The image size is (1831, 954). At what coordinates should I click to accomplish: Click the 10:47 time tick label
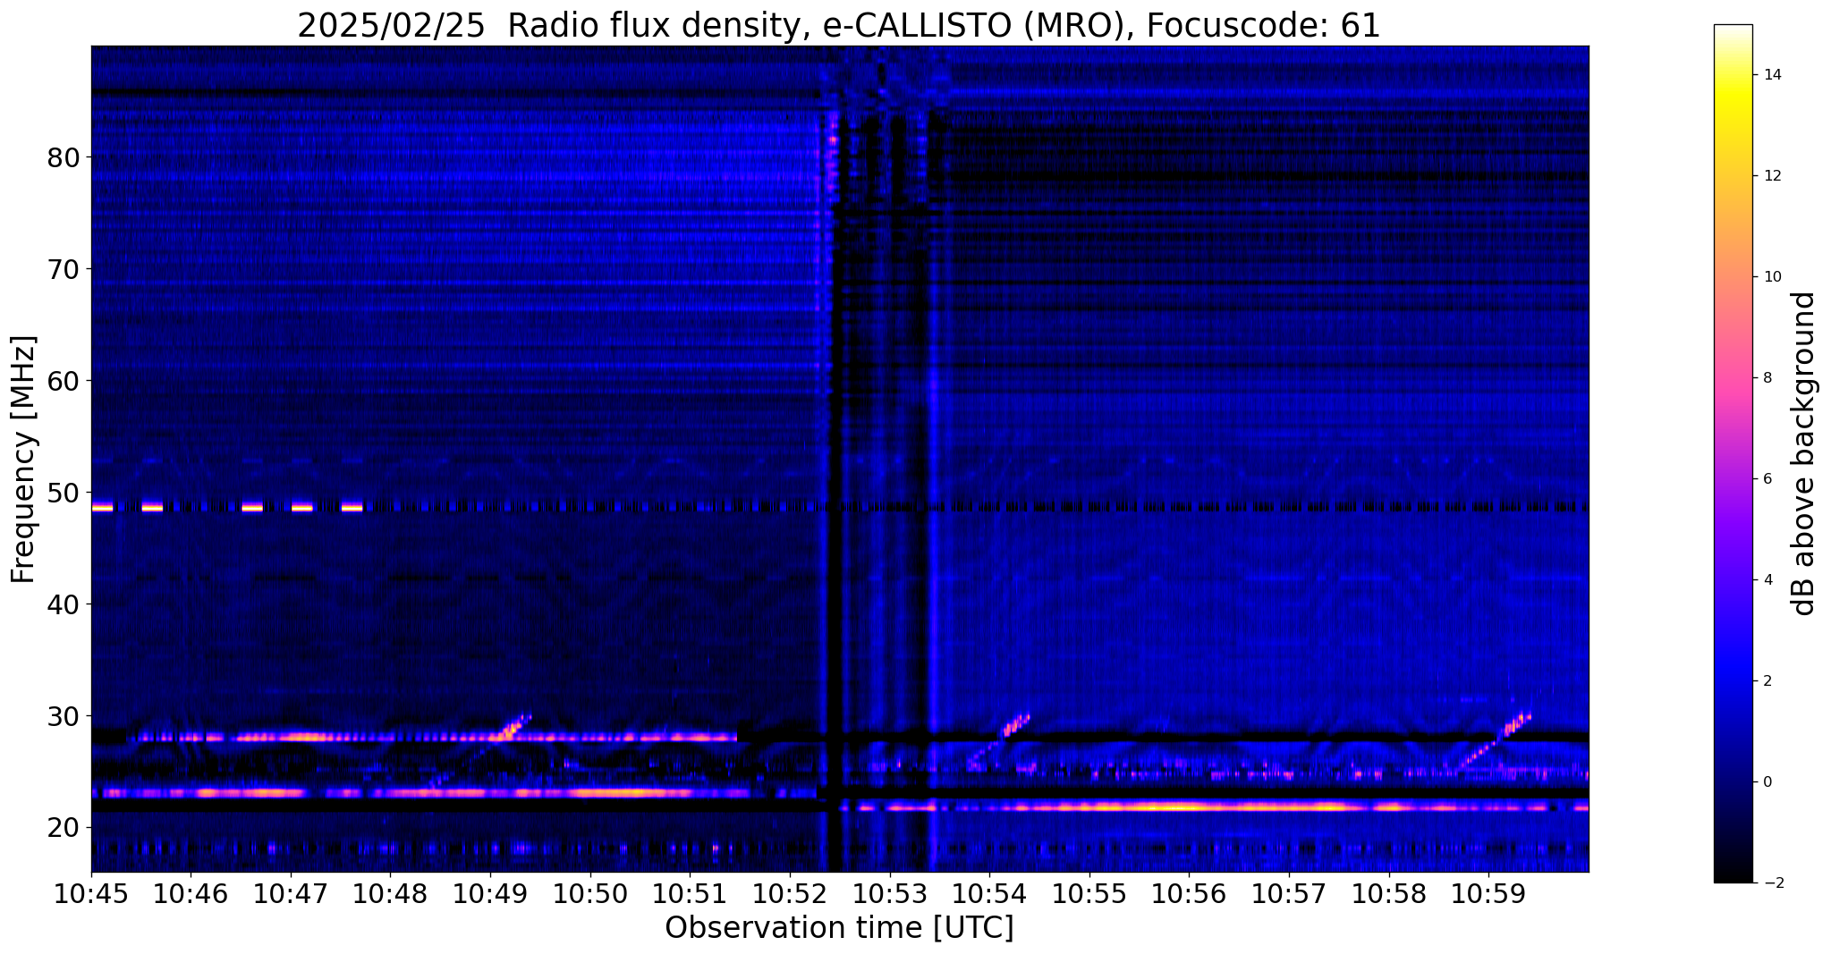click(x=291, y=894)
